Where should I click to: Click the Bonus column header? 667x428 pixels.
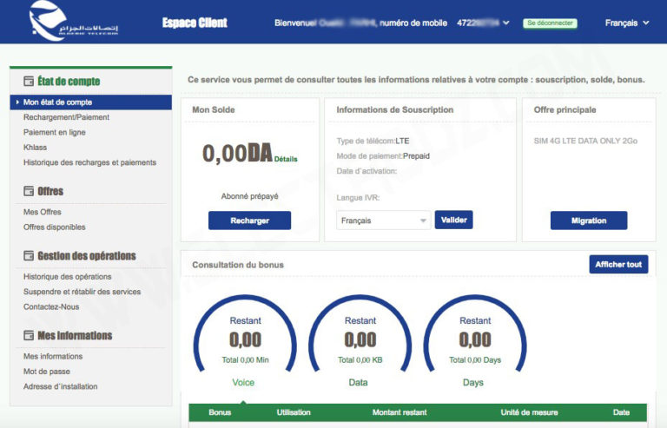click(x=220, y=412)
